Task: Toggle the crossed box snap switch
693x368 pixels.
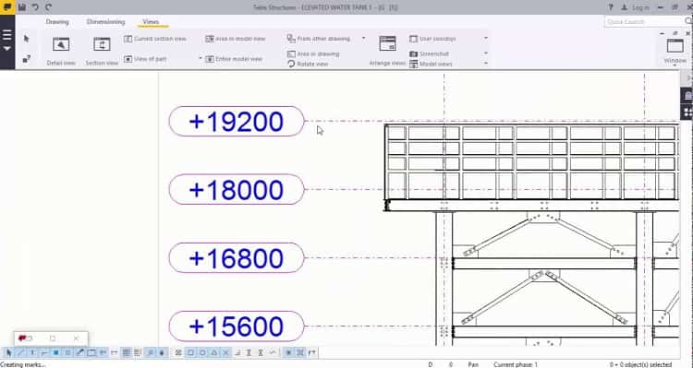Action: click(178, 352)
